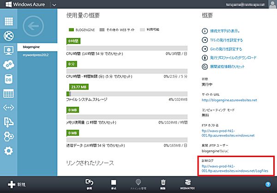277x193 pixels.
Task: Select blogengine in site list
Action: pyautogui.click(x=37, y=47)
